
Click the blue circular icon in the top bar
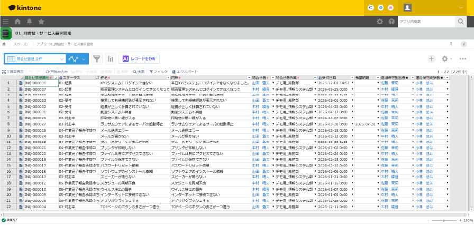coord(380,8)
